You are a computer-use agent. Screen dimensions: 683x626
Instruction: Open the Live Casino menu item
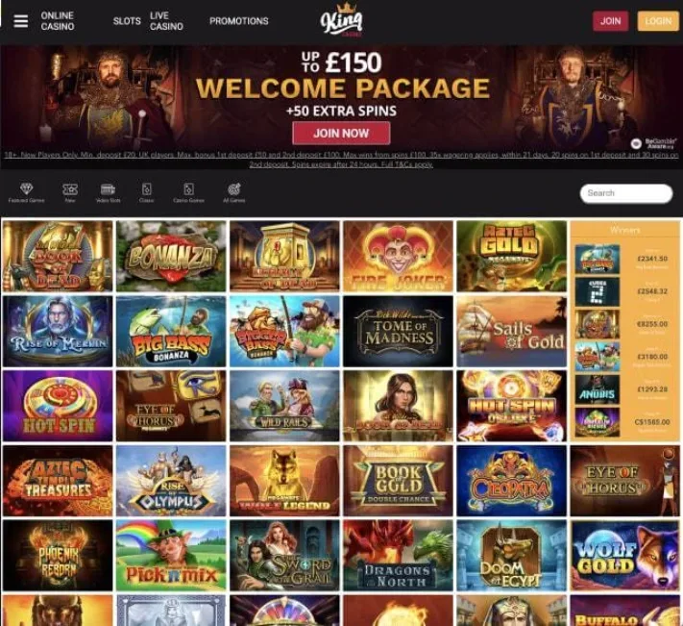coord(166,21)
